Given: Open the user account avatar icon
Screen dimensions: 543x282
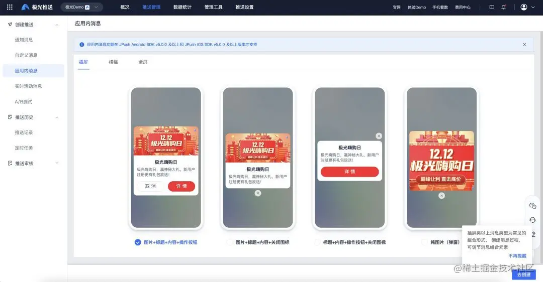Looking at the screenshot, I should pyautogui.click(x=524, y=7).
